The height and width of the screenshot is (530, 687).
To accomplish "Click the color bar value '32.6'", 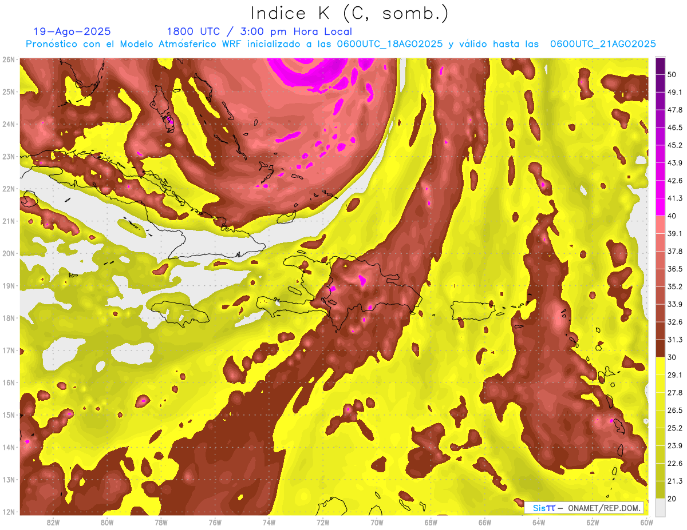I will coord(674,322).
